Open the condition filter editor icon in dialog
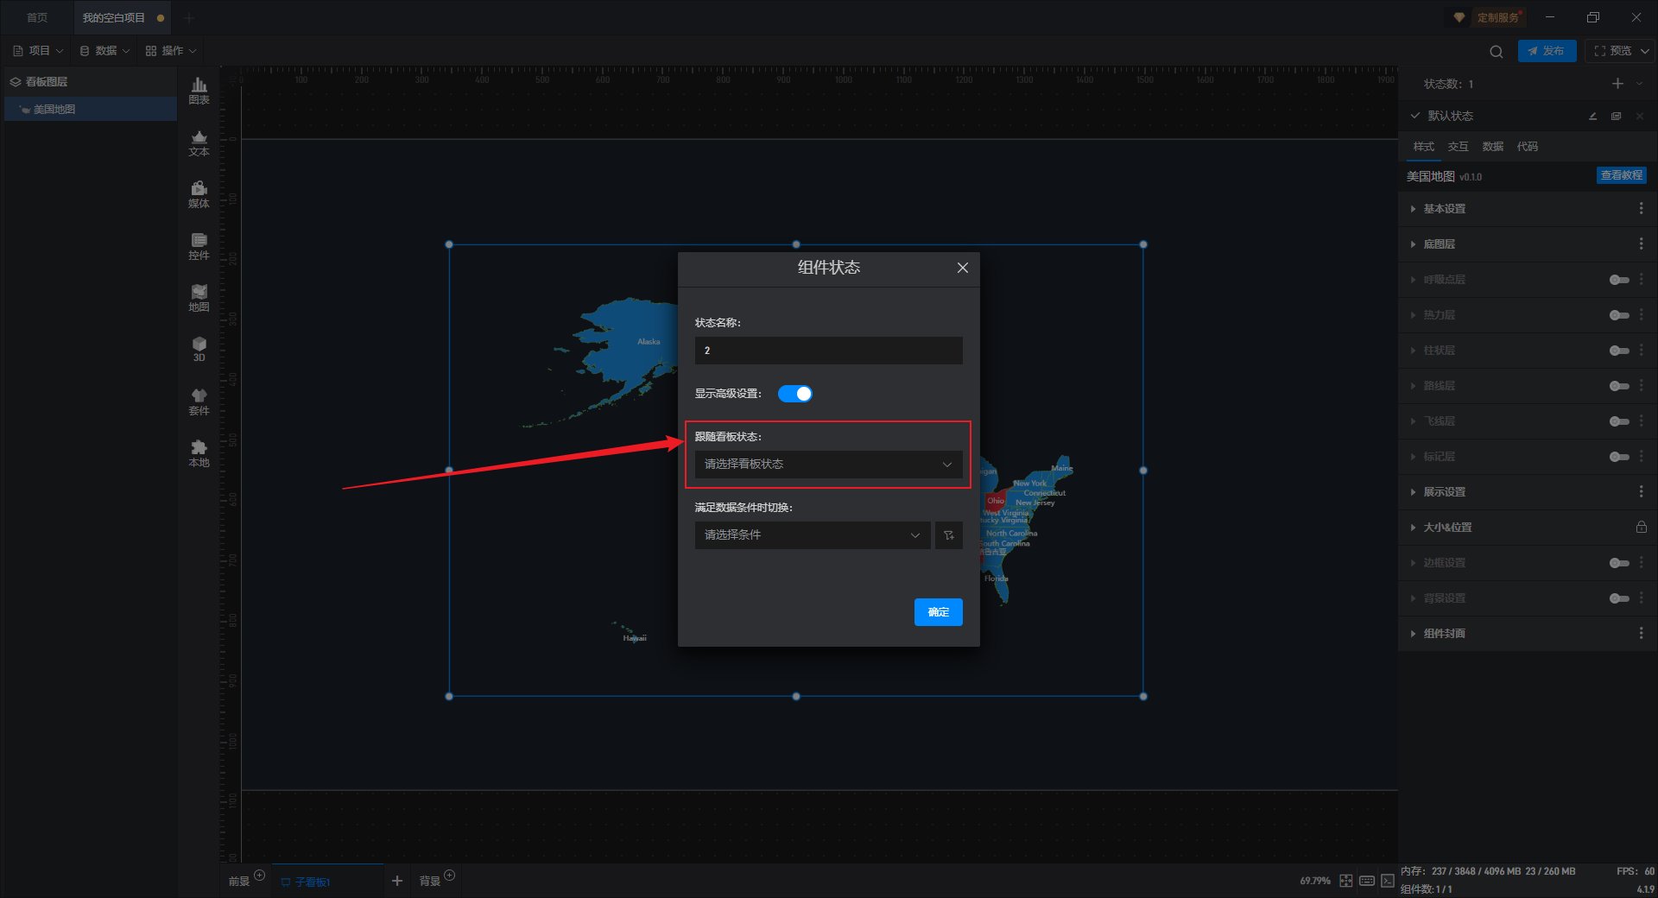1658x898 pixels. (x=948, y=535)
